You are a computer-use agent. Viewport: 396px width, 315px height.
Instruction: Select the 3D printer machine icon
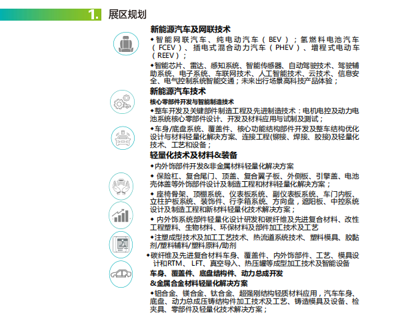(121, 244)
